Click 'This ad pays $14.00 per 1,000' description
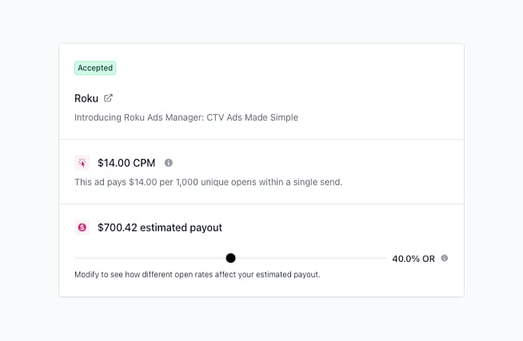The height and width of the screenshot is (341, 523). tap(209, 182)
